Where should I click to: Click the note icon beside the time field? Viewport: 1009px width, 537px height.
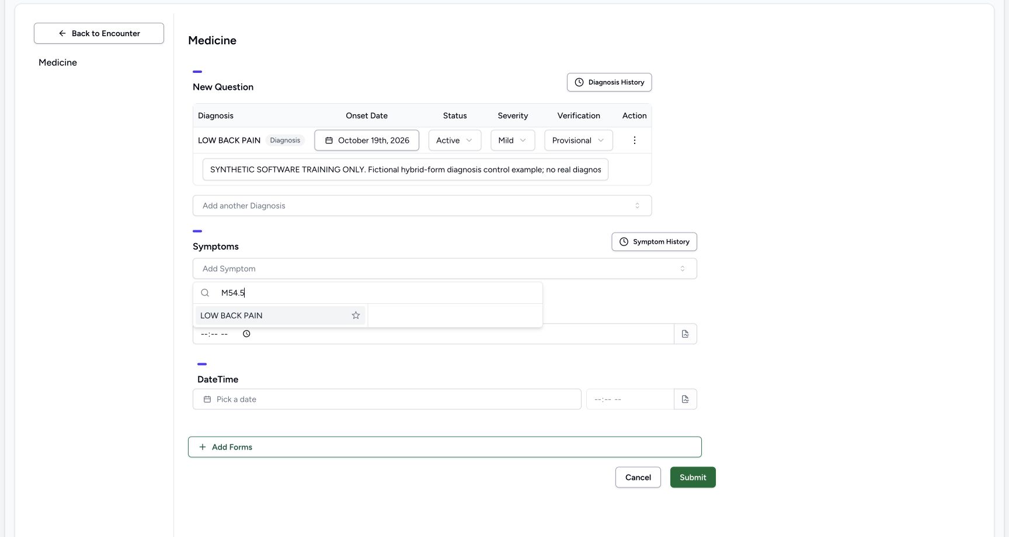pos(686,334)
